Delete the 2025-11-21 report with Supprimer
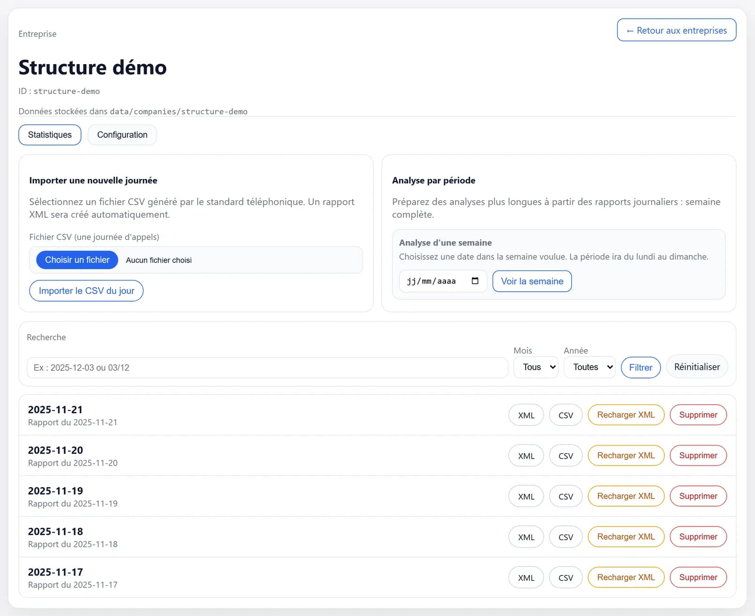 click(698, 415)
